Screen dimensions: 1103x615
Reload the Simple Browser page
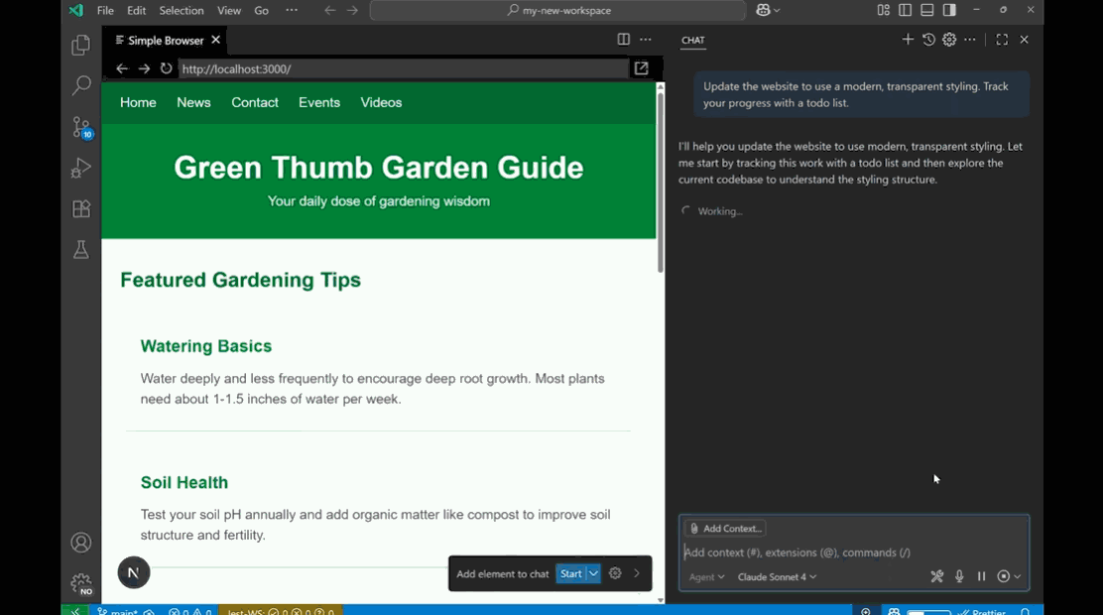(x=166, y=68)
